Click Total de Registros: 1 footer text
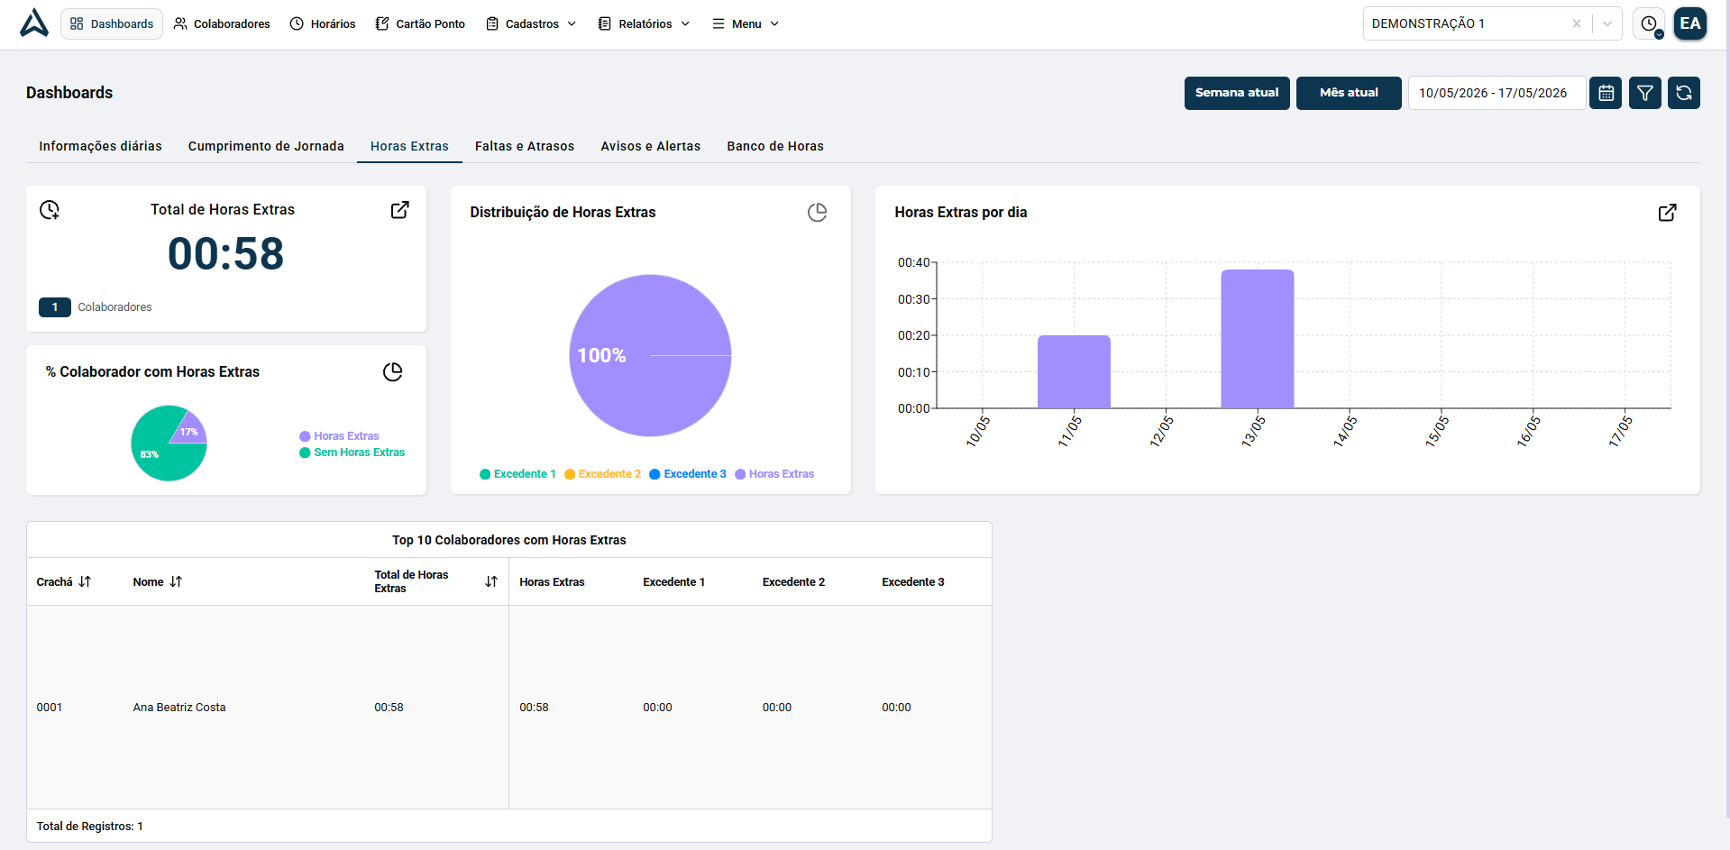Viewport: 1730px width, 850px height. [x=89, y=827]
